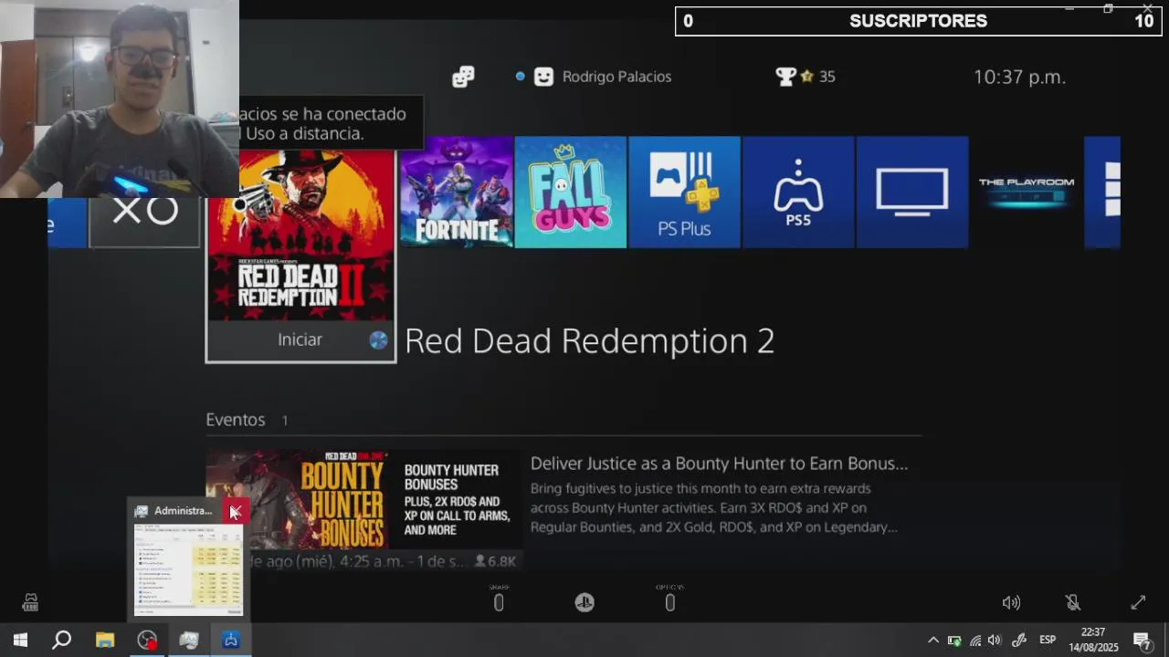Click the 10:37 p.m. clock on PS4 screen
Screen dimensions: 1169x657
tap(1019, 78)
